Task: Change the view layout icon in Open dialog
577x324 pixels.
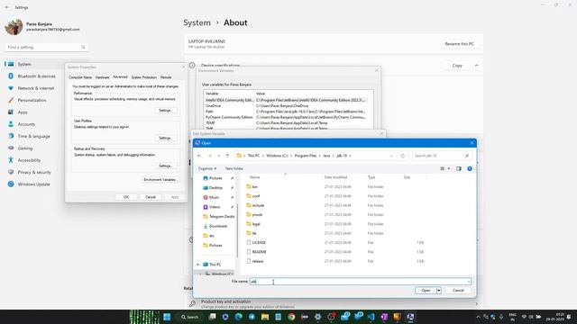Action: (x=443, y=168)
